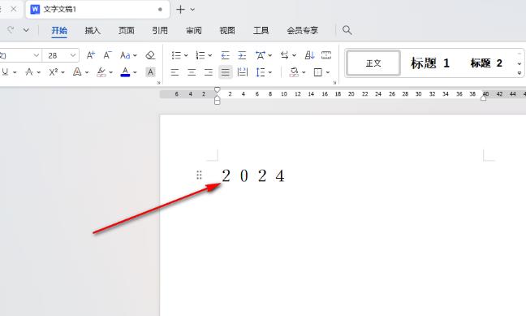
Task: Expand font color dropdown arrow
Action: 135,72
